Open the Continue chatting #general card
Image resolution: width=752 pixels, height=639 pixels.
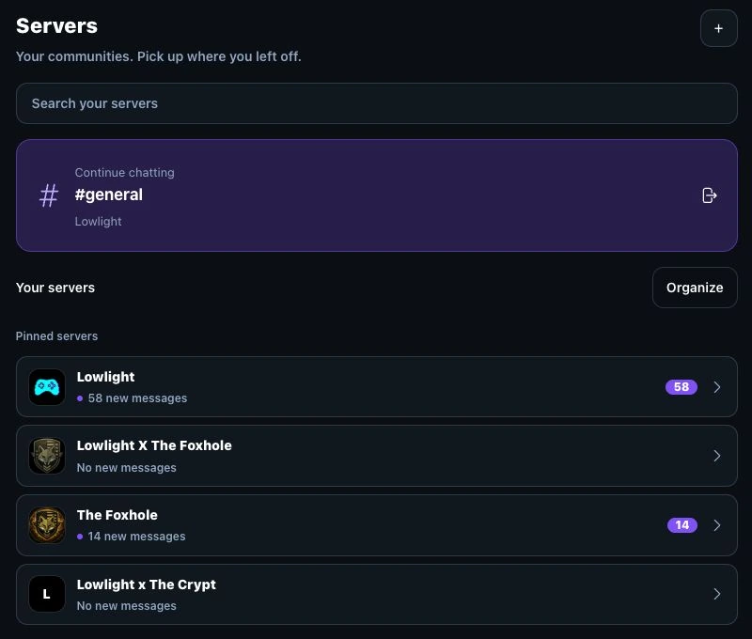[377, 195]
